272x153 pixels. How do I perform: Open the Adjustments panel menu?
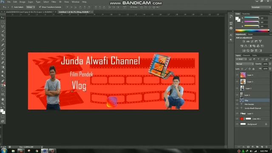point(270,34)
